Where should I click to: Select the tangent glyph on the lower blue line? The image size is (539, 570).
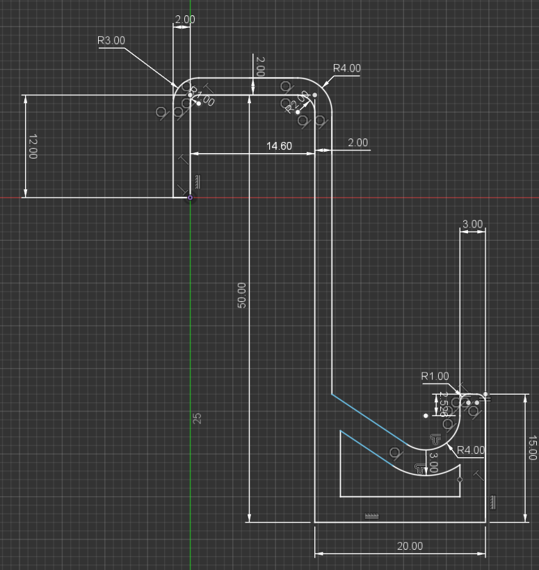pos(396,453)
